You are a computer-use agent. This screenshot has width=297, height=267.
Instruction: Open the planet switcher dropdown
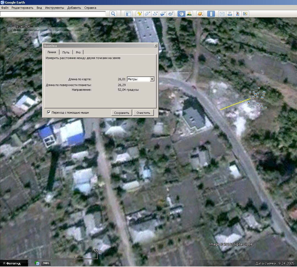(x=200, y=14)
